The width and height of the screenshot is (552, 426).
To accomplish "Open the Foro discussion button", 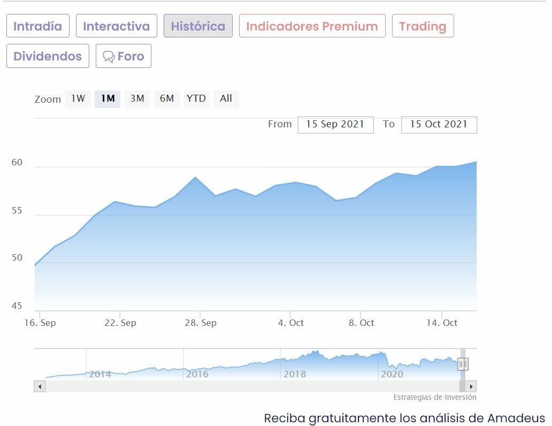I will click(124, 56).
